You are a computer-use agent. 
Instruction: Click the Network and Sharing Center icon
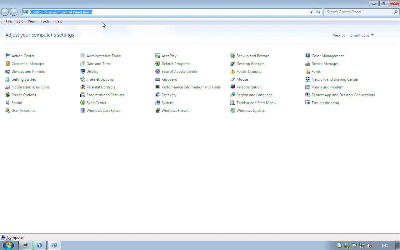(308, 79)
